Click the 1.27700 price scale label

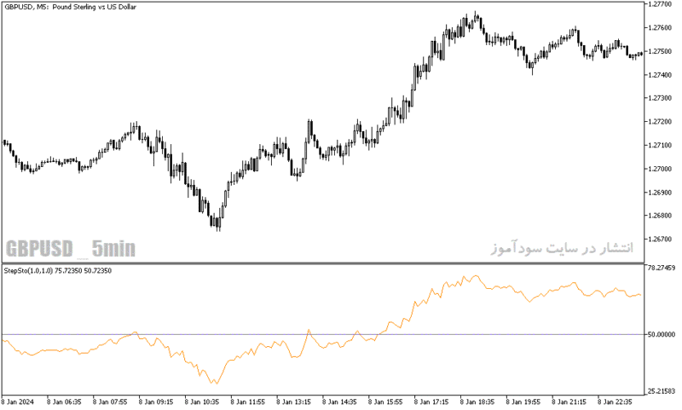click(x=660, y=4)
